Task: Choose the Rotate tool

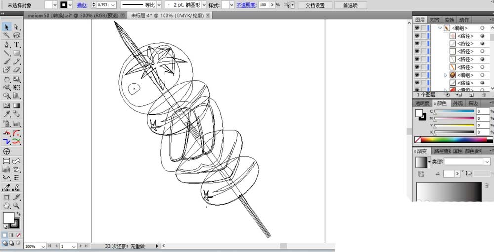Action: click(x=6, y=80)
